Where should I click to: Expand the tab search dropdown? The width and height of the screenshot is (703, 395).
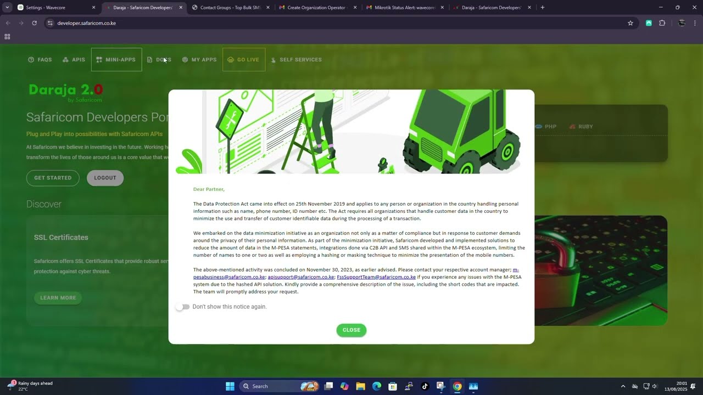click(7, 8)
